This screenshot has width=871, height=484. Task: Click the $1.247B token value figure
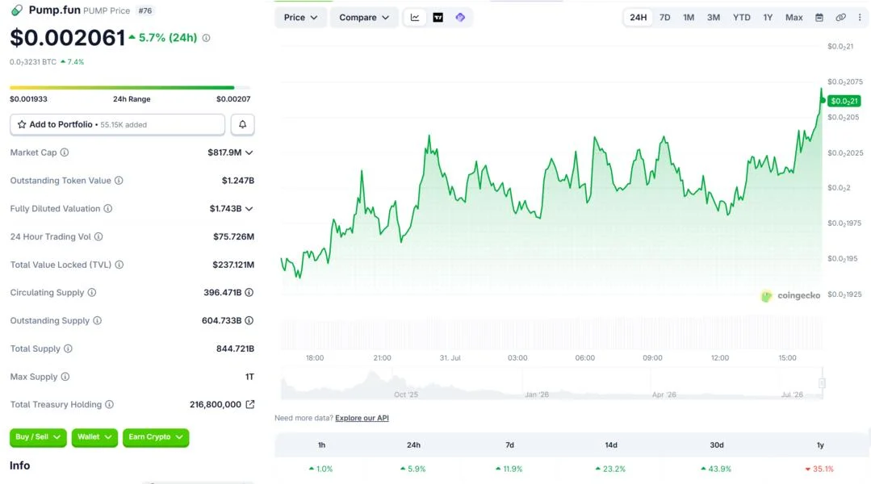(238, 181)
